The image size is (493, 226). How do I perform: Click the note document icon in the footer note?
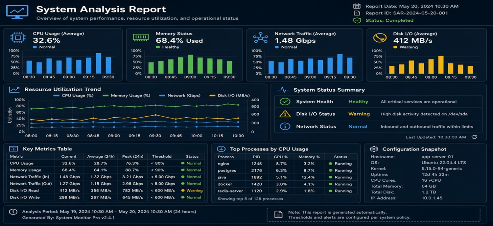[x=278, y=215]
